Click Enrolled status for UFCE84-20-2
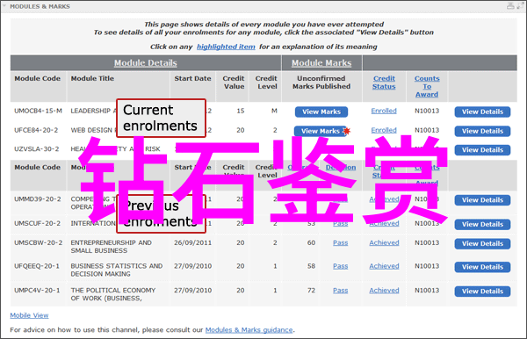Screen dimensions: 527x339 [384, 130]
